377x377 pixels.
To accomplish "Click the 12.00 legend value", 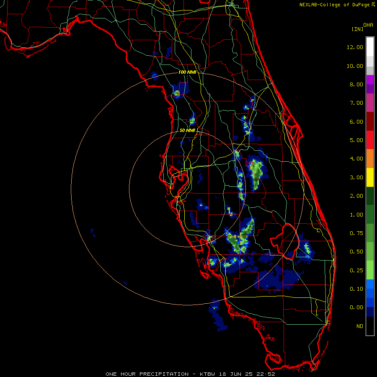I will click(355, 47).
